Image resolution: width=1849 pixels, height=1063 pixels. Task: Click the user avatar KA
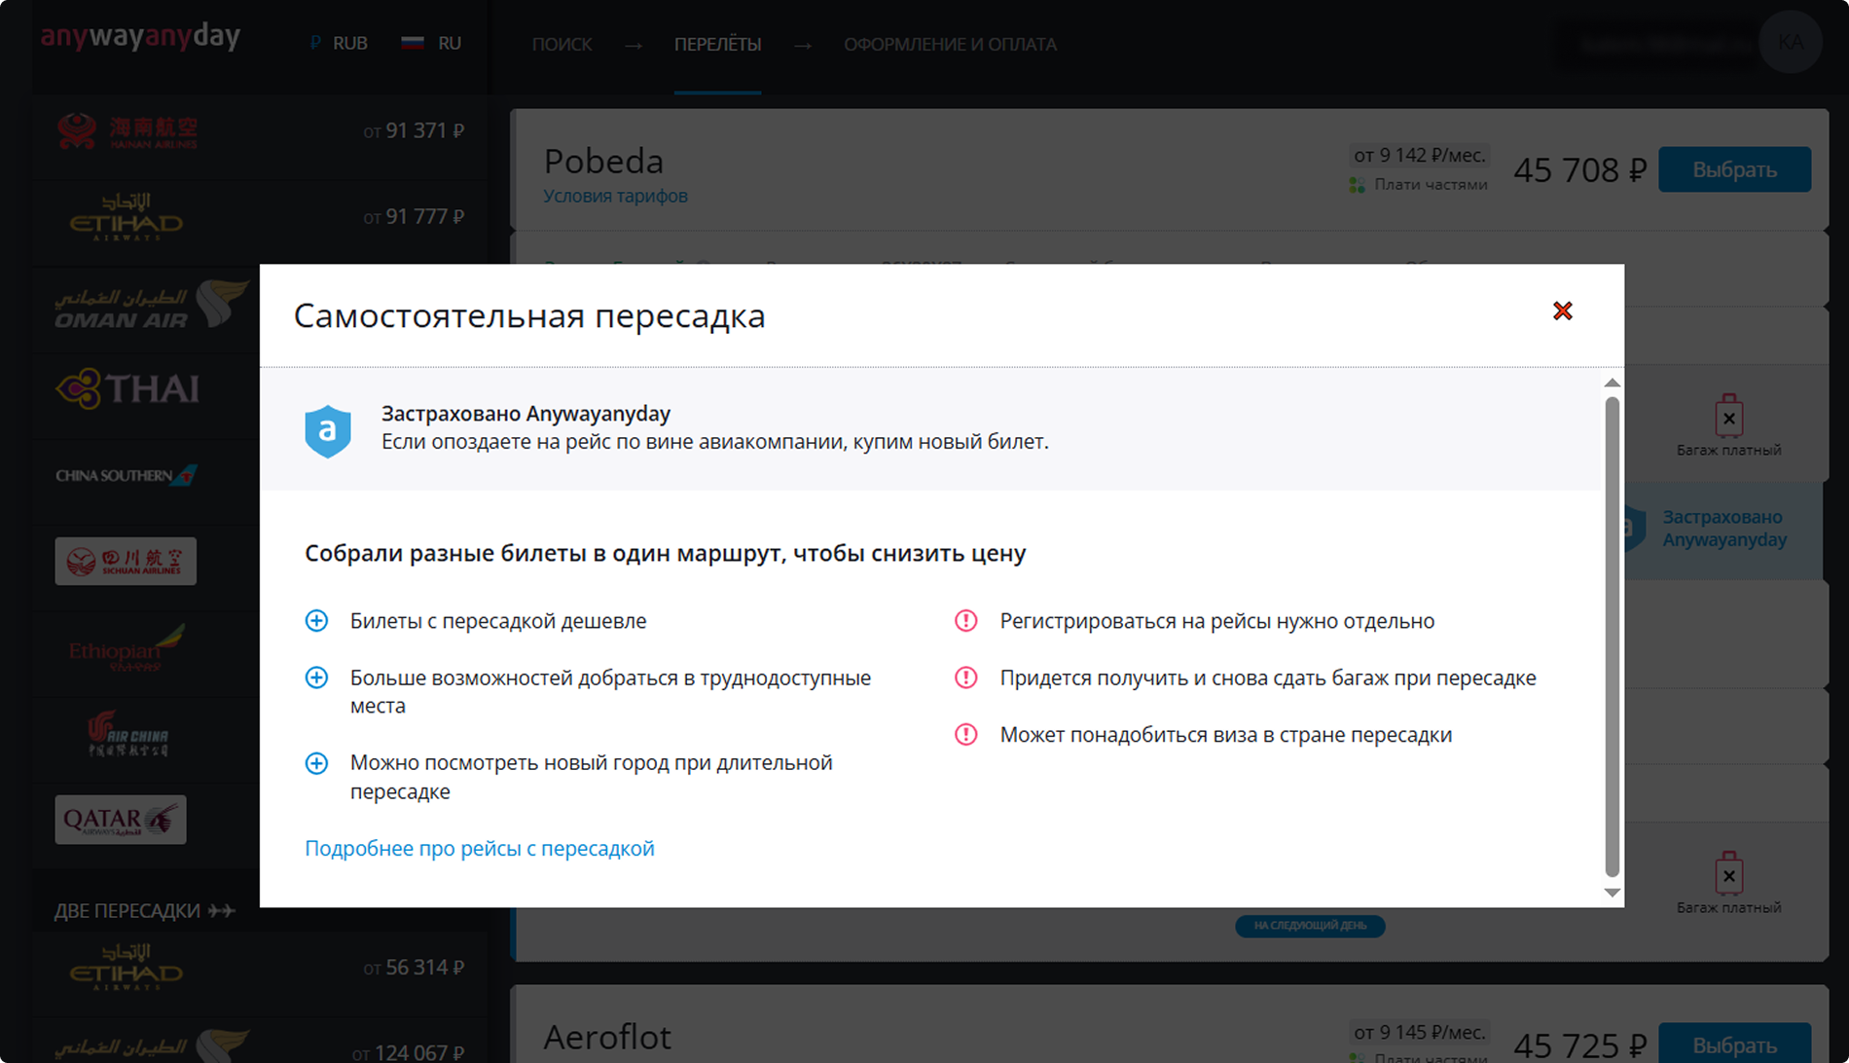click(x=1790, y=42)
